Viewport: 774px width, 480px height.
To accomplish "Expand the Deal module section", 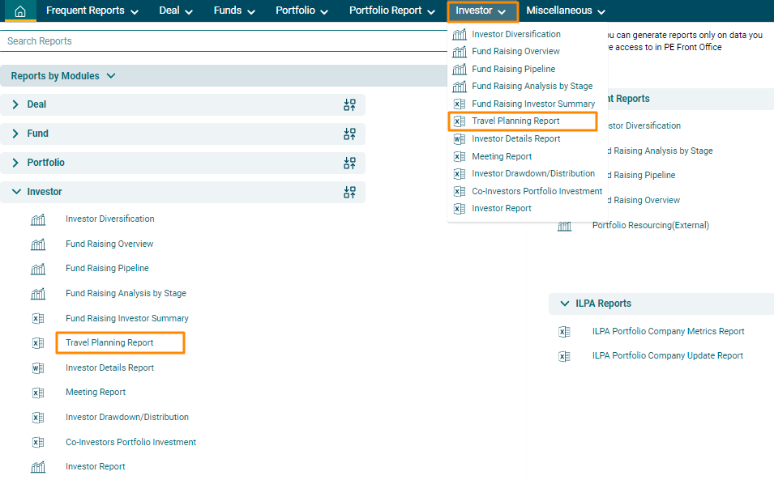I will click(x=15, y=104).
